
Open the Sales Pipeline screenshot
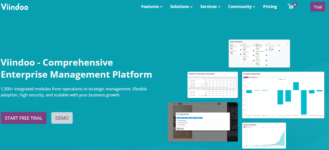tap(259, 53)
